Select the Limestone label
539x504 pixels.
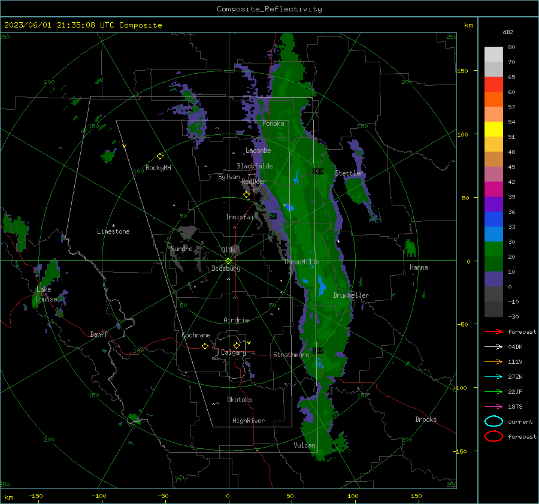(113, 231)
